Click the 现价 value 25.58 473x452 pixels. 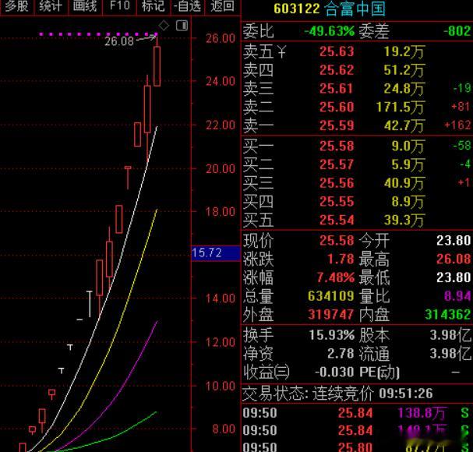337,241
